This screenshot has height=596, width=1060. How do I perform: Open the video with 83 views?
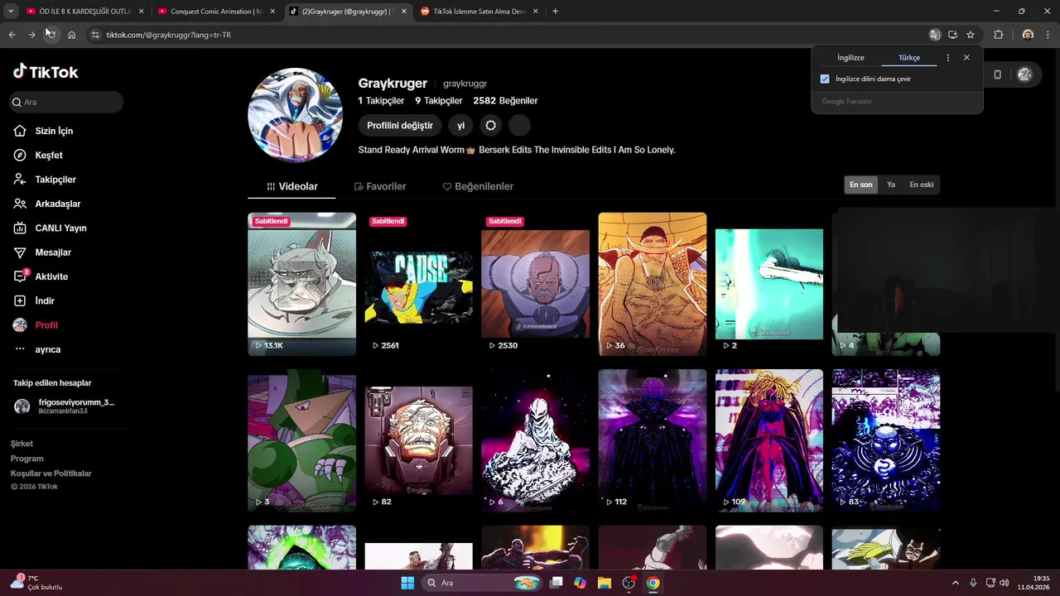[886, 440]
